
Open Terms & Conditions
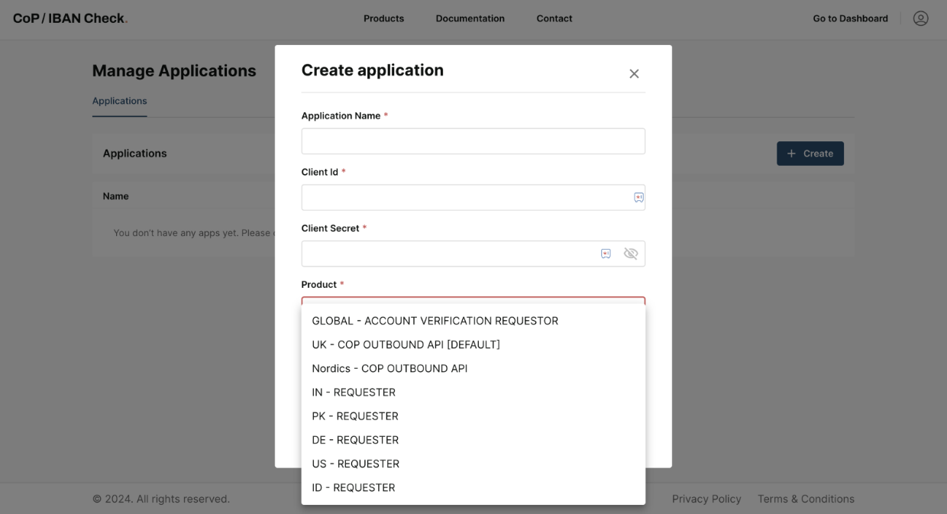(x=806, y=498)
